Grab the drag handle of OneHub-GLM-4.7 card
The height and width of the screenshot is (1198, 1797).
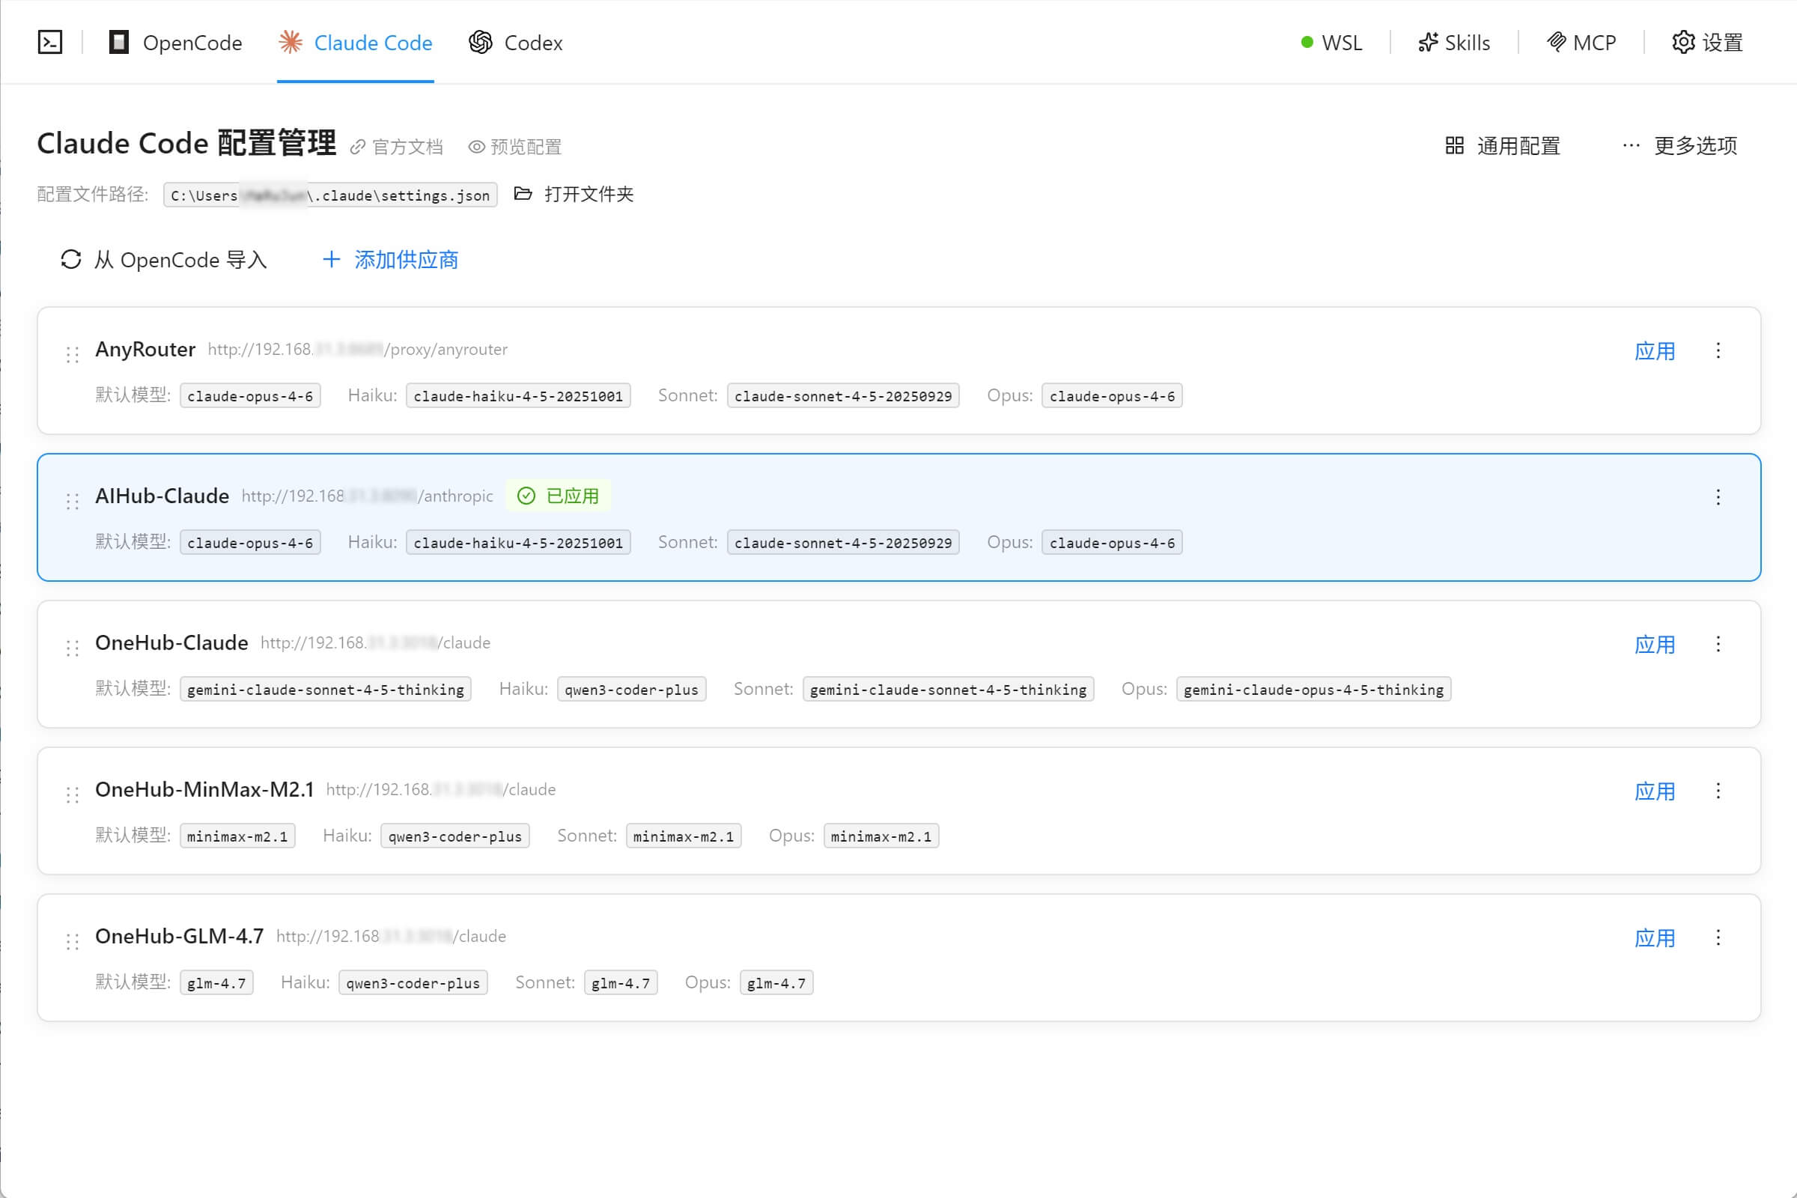(x=73, y=940)
